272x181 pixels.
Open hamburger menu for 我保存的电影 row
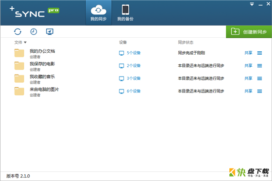pos(259,66)
